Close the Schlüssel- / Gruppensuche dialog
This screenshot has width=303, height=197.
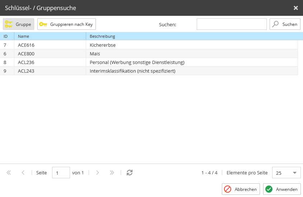(296, 8)
